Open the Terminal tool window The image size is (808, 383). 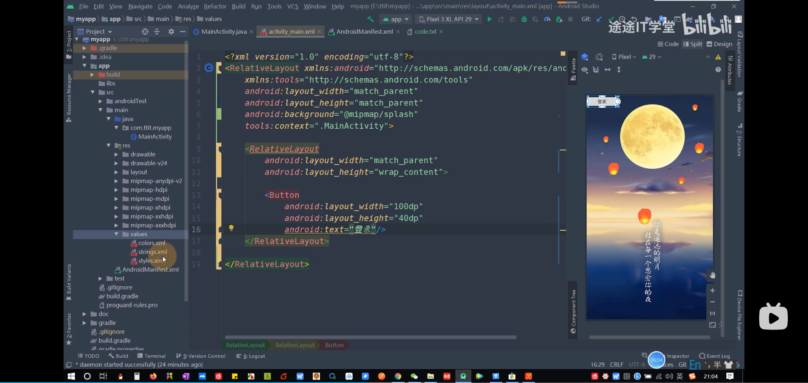coord(151,356)
